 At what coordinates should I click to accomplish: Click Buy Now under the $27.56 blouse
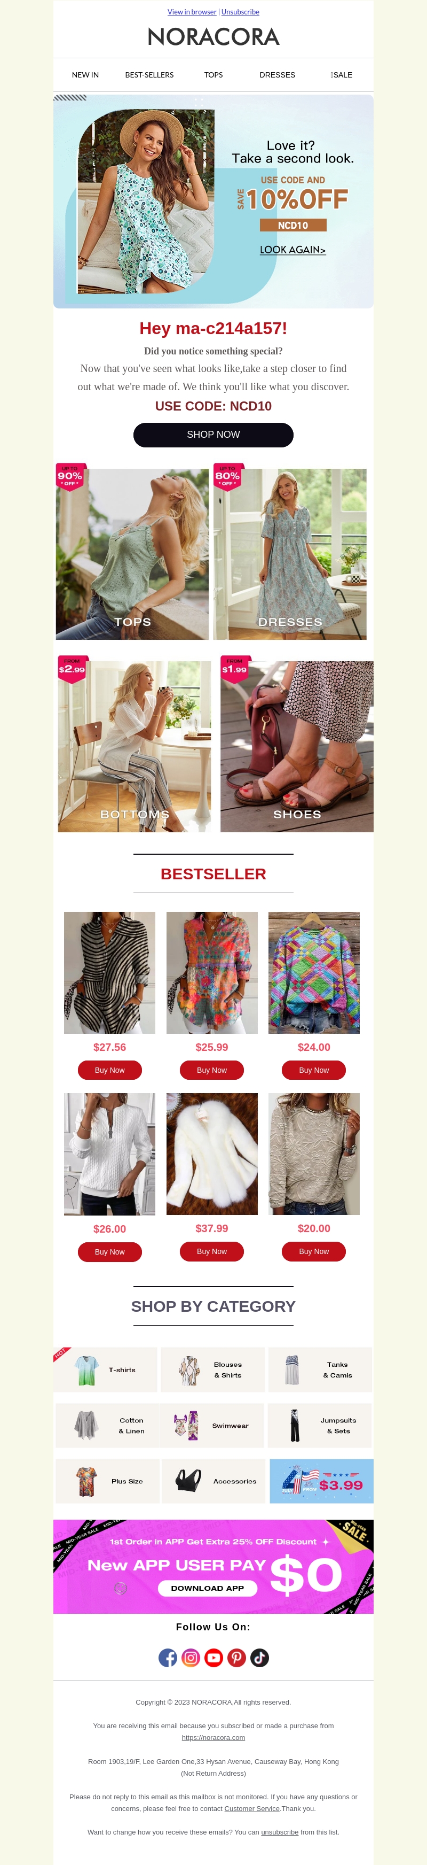[x=110, y=1070]
